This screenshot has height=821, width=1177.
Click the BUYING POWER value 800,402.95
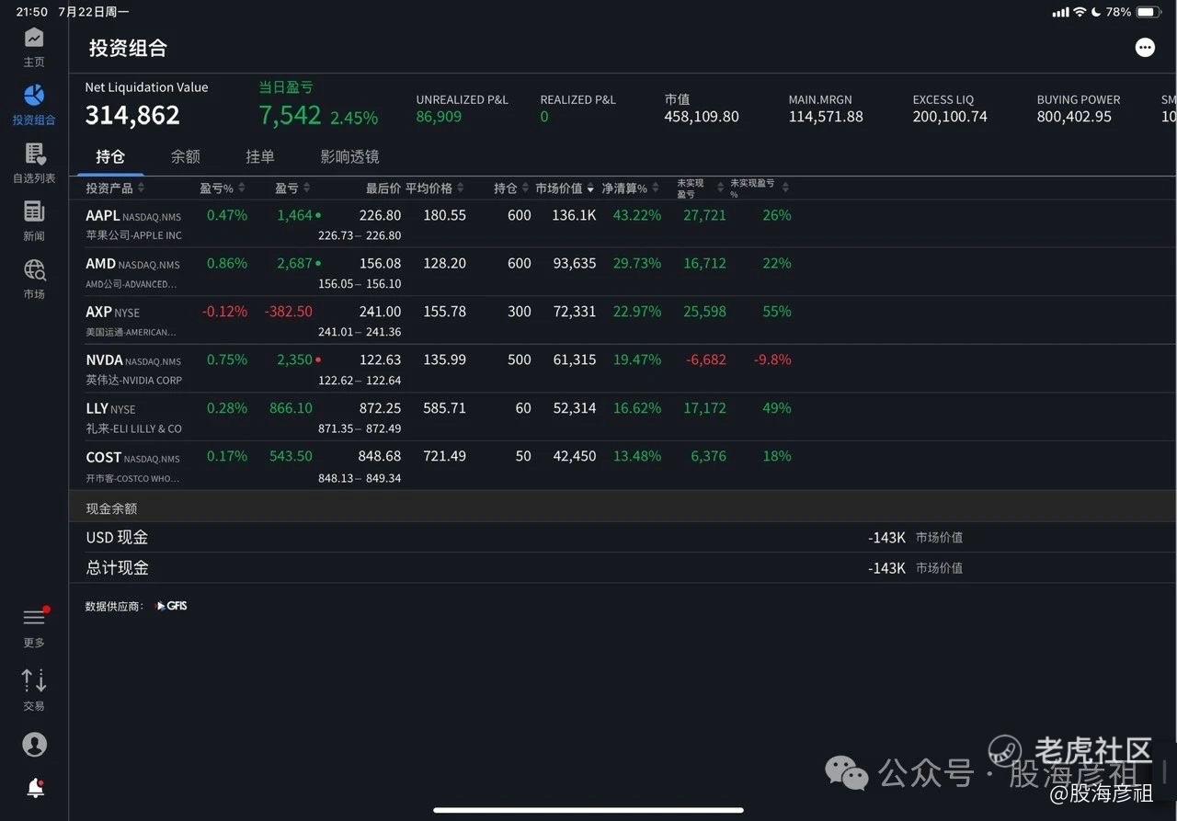pyautogui.click(x=1074, y=117)
